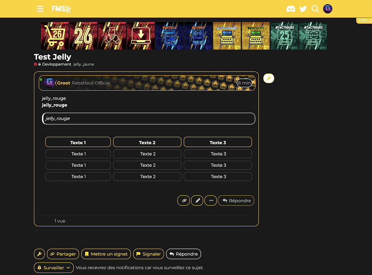
Task: Select the jelly_jaune tag
Action: (x=83, y=65)
